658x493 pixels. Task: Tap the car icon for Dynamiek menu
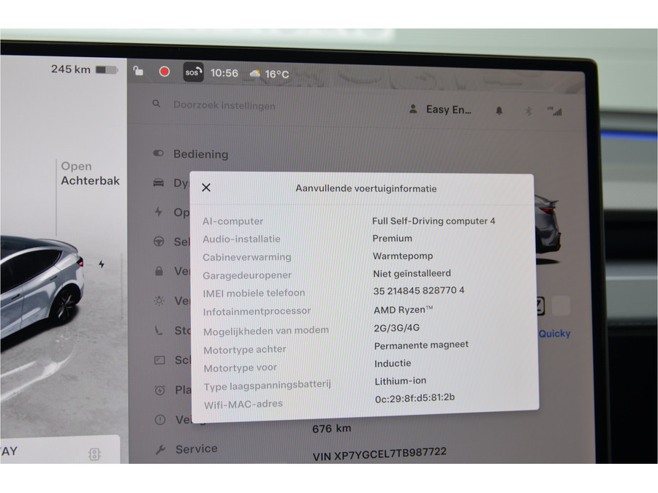click(159, 183)
